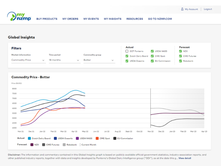Click the Logout link
Image resolution: width=221 pixels, height=166 pixels.
pos(208,9)
